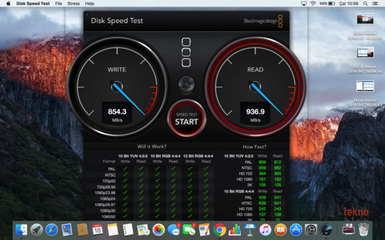Click the '10 Bit RGB 4:4:4' Will it Work header
The width and height of the screenshot is (385, 240).
click(165, 156)
